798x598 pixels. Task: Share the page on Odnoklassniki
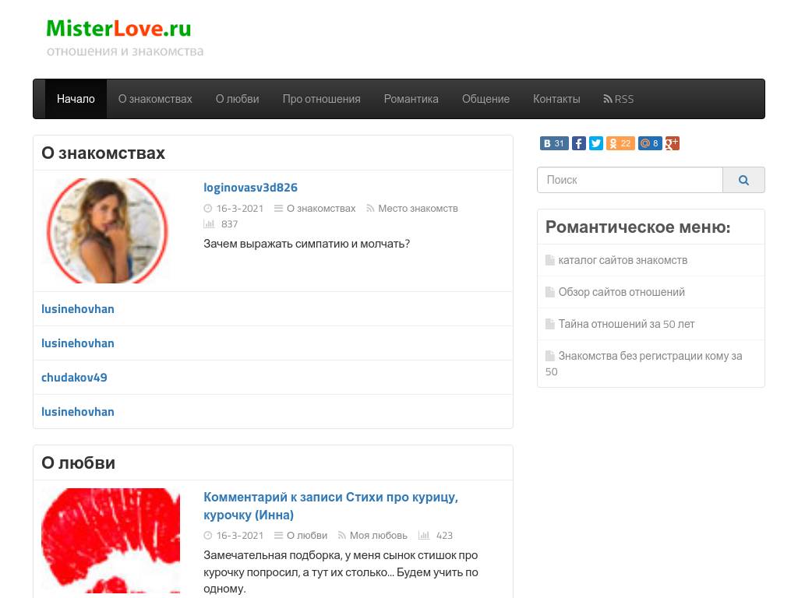(x=620, y=143)
